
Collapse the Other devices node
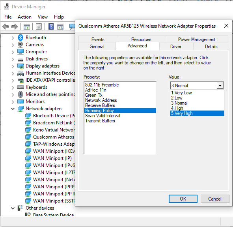click(13, 208)
